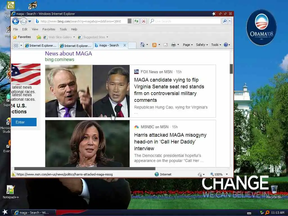The image size is (288, 216).
Task: Open the Notepad++ desktop shortcut
Action: pyautogui.click(x=11, y=192)
